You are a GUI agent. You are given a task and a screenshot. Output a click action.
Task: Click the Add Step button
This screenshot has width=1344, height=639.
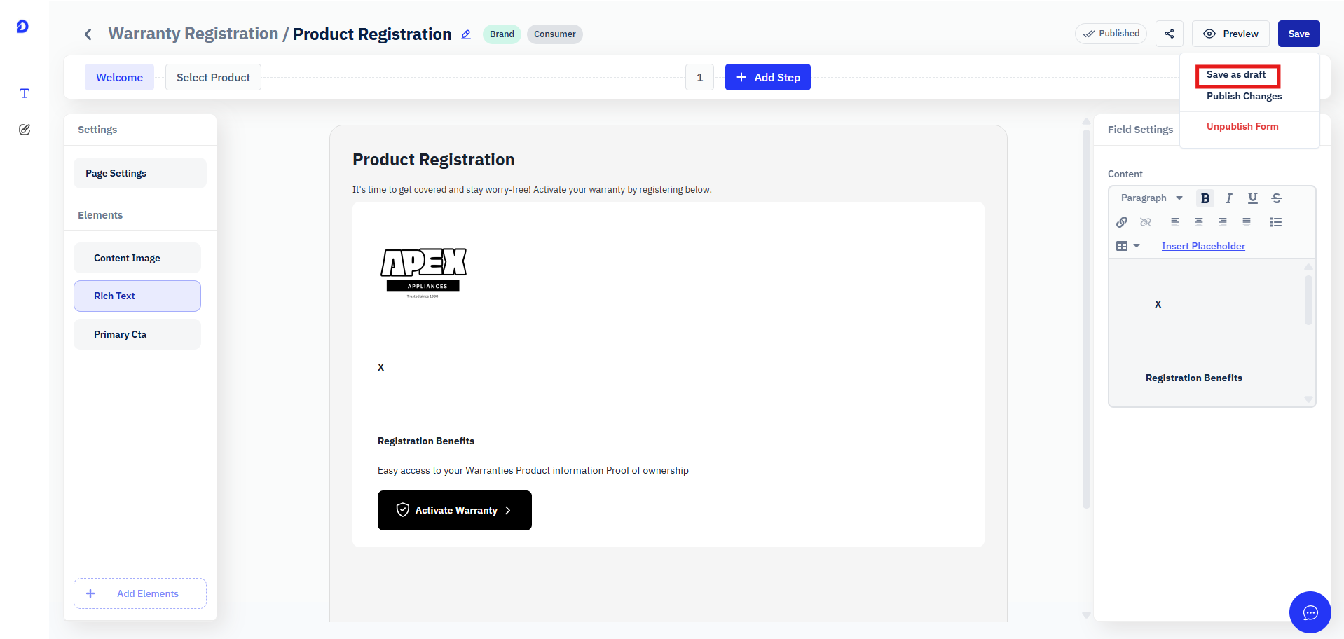tap(768, 77)
